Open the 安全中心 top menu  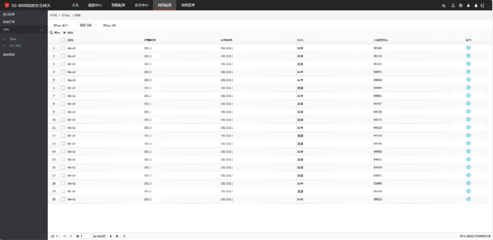141,5
